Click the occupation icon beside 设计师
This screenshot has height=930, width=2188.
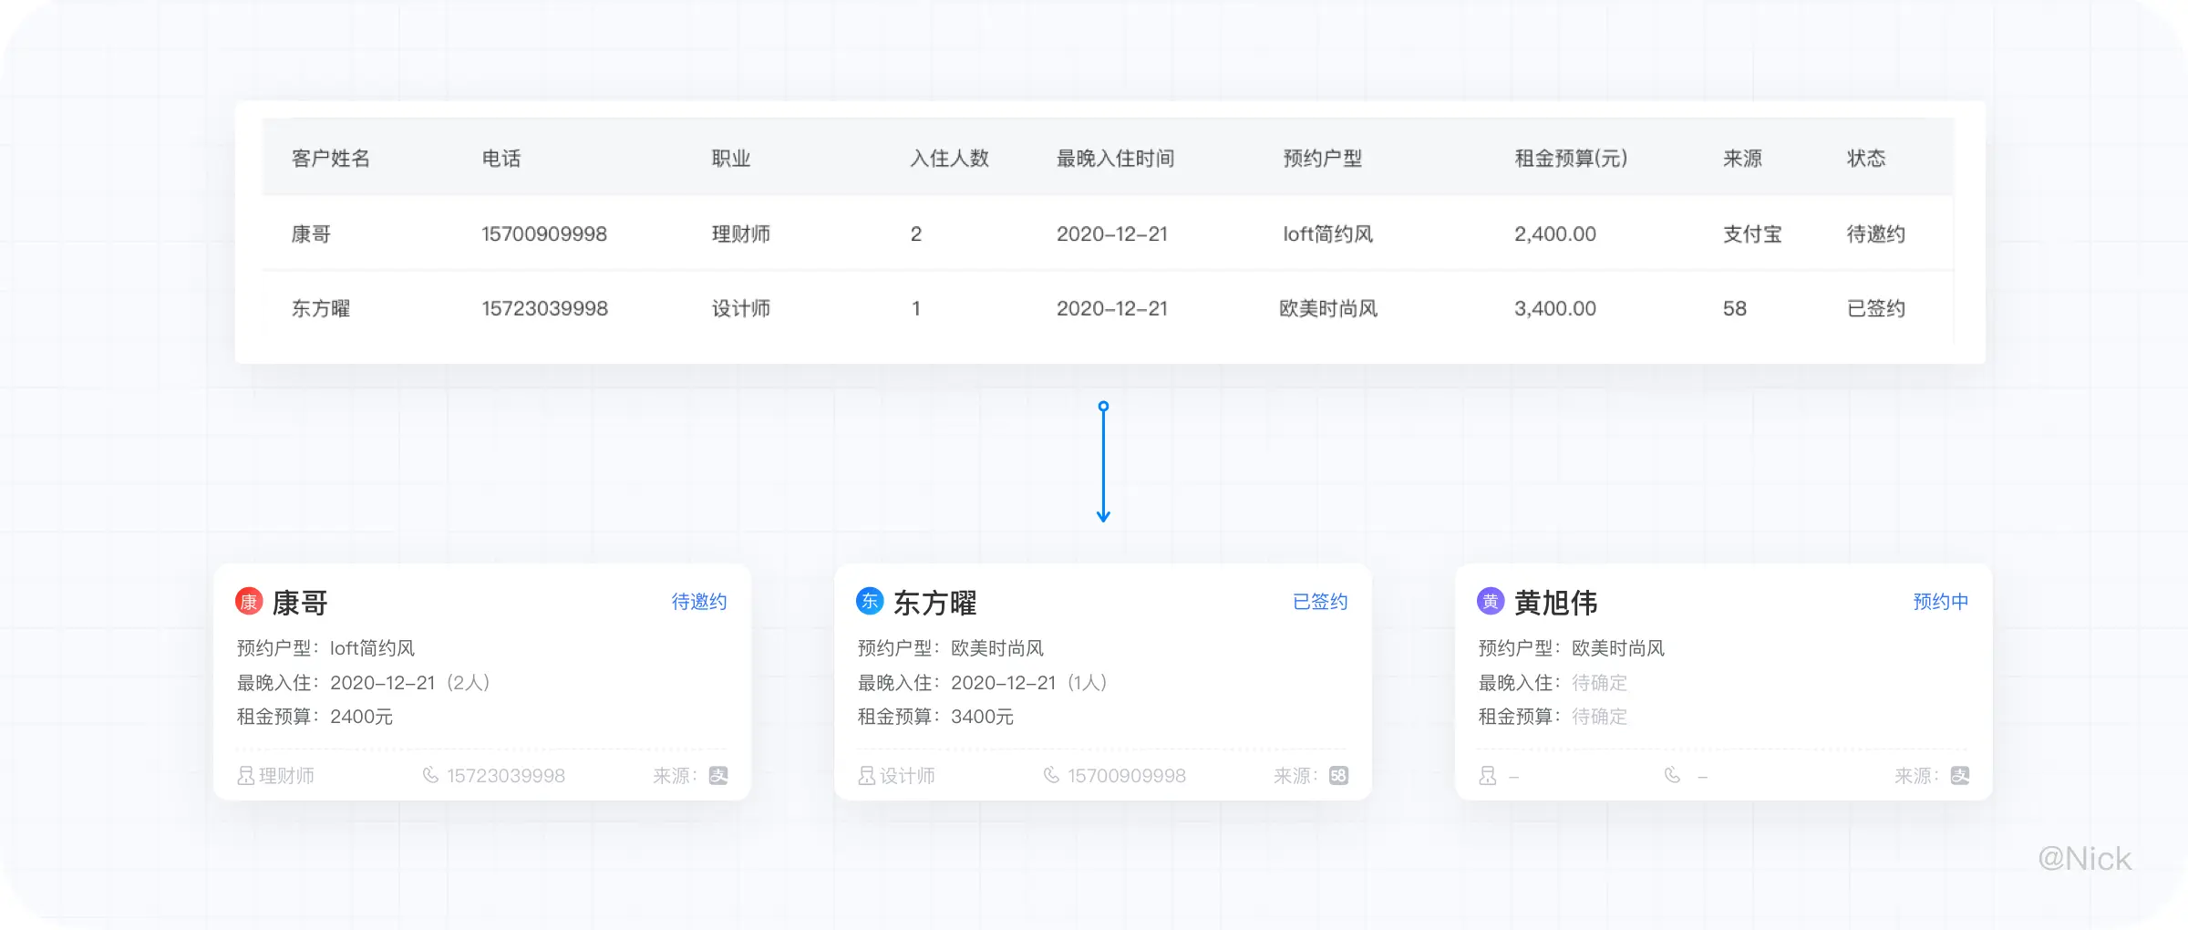tap(866, 776)
